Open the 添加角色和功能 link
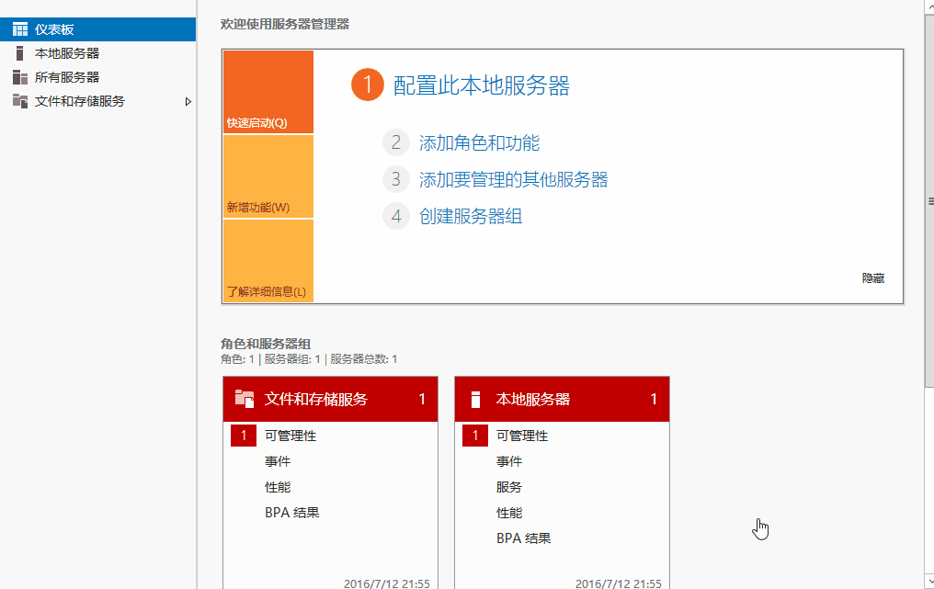This screenshot has height=589, width=934. tap(479, 143)
